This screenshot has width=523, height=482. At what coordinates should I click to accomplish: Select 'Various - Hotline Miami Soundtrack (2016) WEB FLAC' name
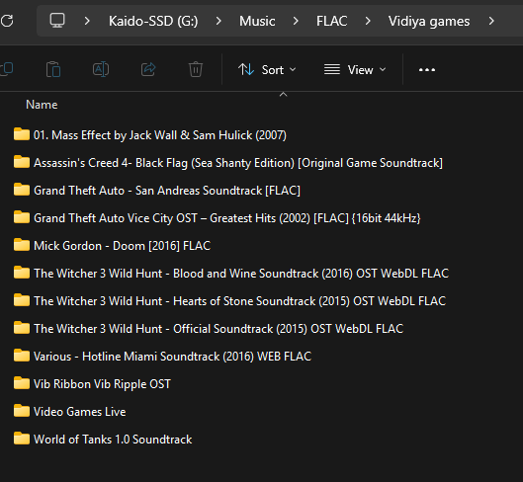172,357
